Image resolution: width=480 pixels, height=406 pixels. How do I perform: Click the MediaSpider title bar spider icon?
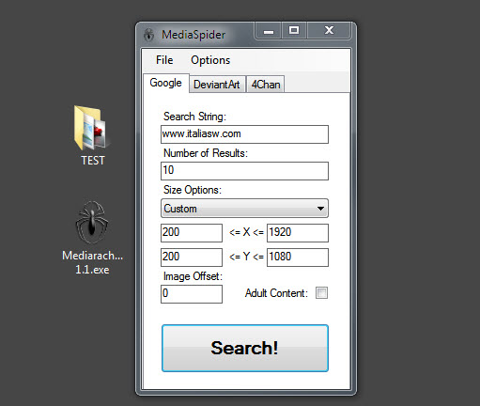tap(149, 35)
